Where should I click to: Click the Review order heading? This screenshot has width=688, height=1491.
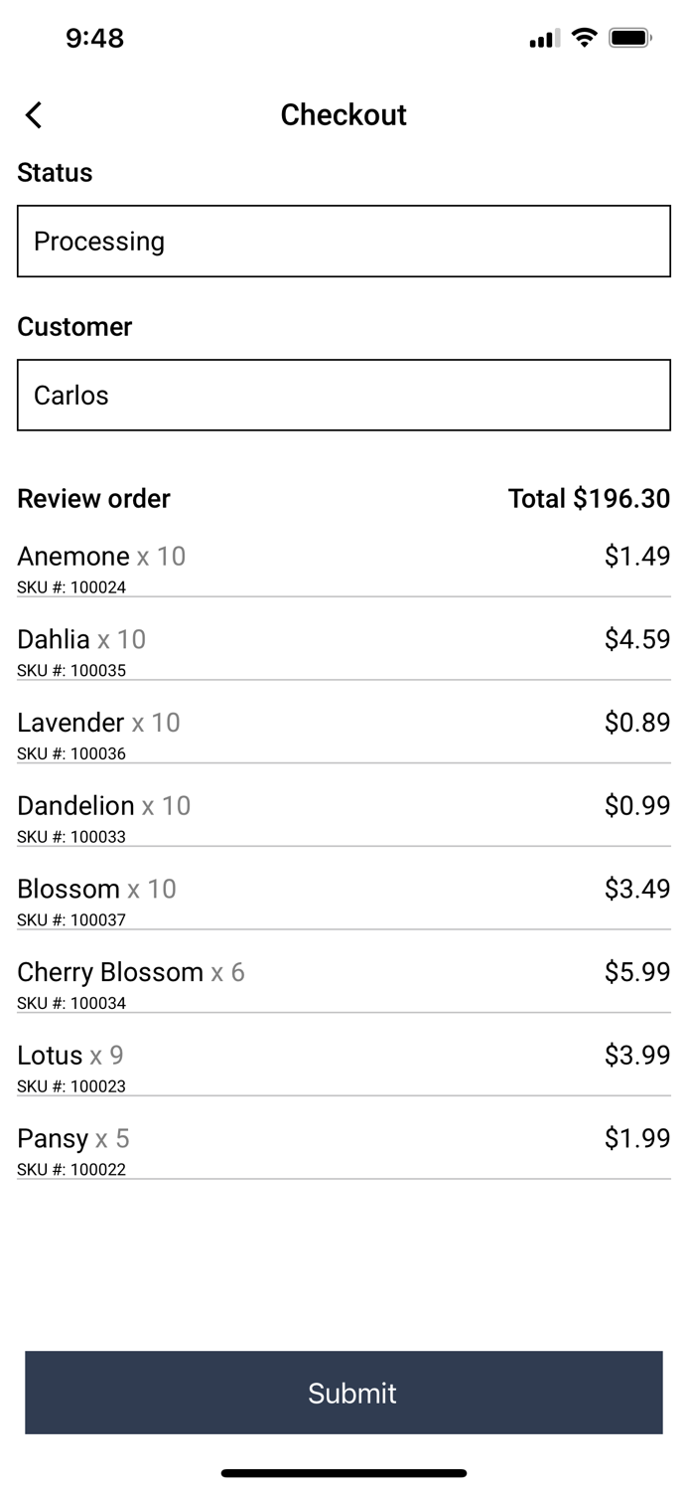click(93, 498)
